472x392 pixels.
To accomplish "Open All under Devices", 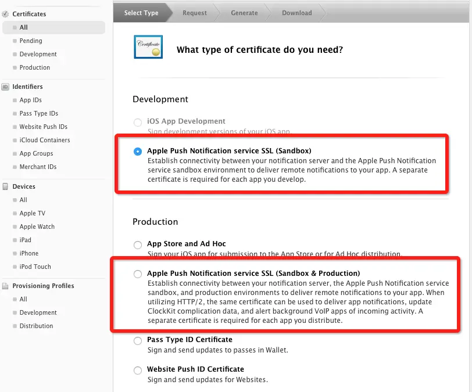I will (x=23, y=200).
